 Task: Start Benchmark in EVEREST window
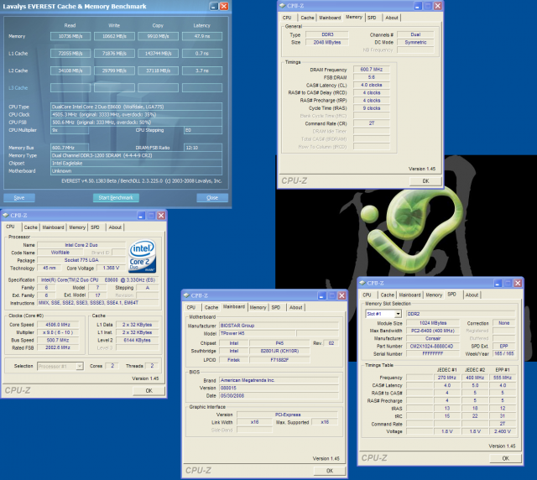(x=116, y=198)
